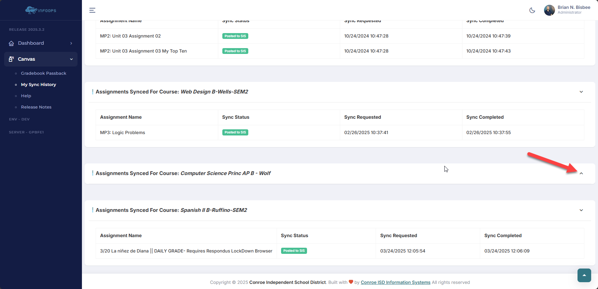
Task: Toggle the hamburger menu sidebar icon
Action: coord(92,10)
